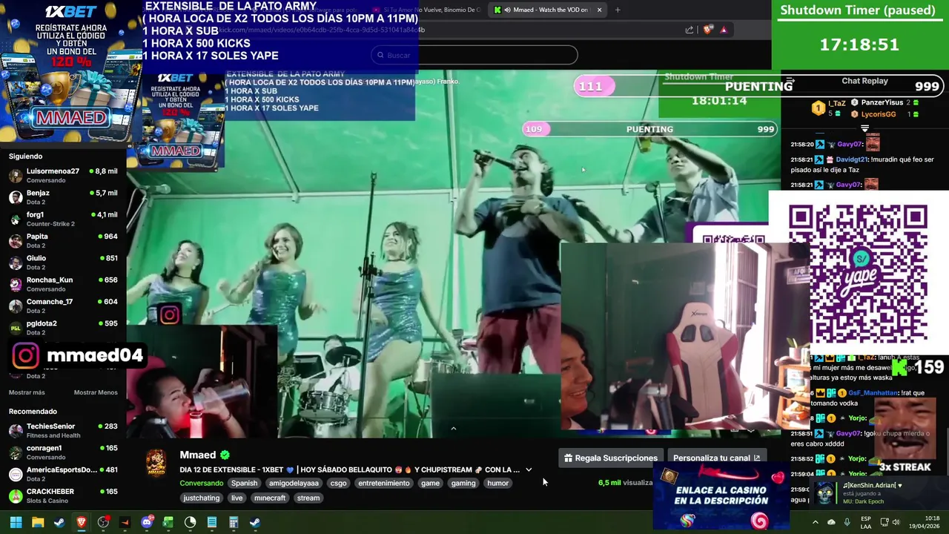Open Discord from the taskbar
949x534 pixels.
[147, 522]
